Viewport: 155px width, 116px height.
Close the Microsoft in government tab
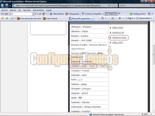pyautogui.click(x=93, y=18)
